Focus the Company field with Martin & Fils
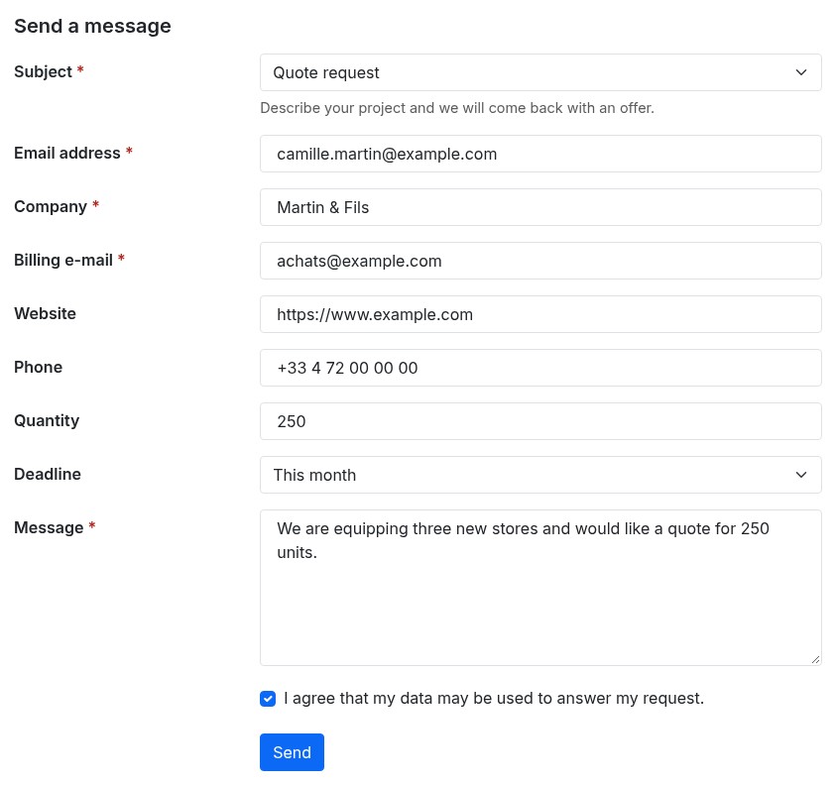The width and height of the screenshot is (836, 785). point(540,207)
